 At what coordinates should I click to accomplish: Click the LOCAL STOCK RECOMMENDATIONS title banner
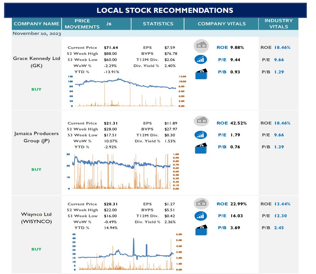155,10
